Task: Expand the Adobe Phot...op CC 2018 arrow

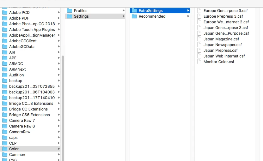Action: (x=59, y=24)
